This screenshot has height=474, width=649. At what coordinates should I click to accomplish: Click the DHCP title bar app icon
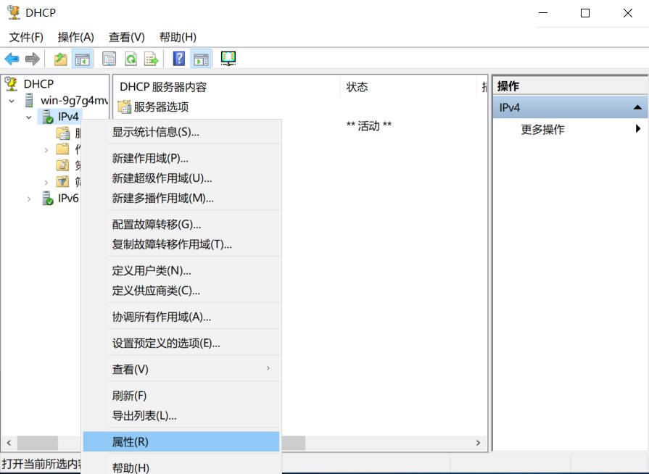coord(14,12)
